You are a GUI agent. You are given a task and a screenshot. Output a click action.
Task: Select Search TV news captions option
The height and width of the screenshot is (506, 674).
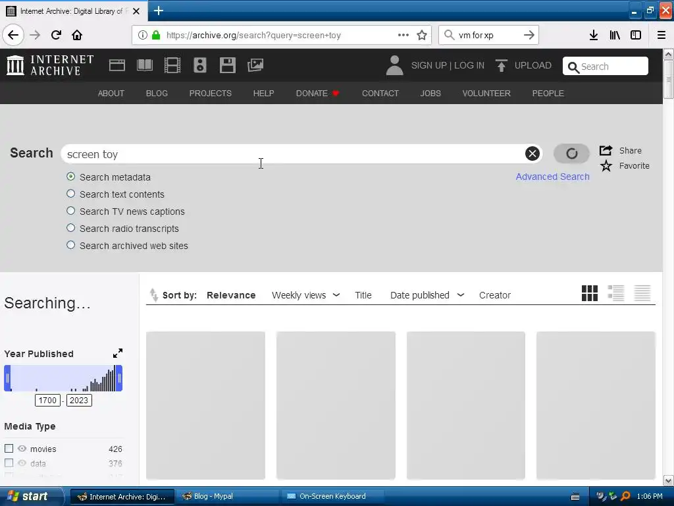[x=71, y=211]
